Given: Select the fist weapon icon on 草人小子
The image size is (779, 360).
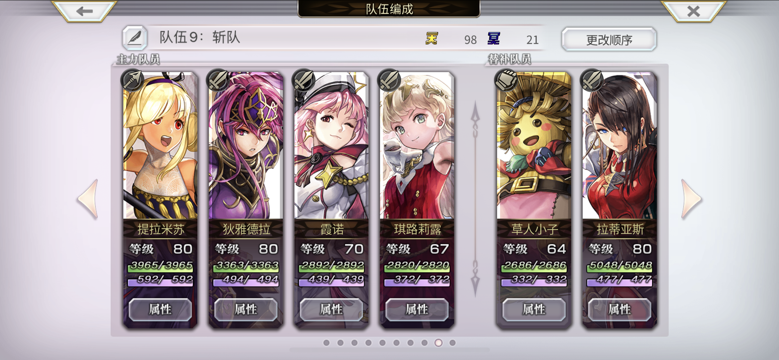Looking at the screenshot, I should point(506,80).
